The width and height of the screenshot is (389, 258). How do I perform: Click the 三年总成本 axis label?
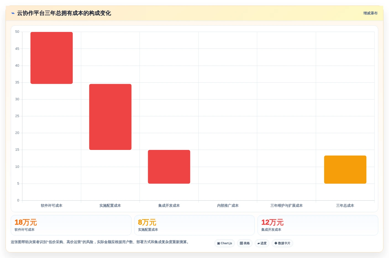pos(345,206)
